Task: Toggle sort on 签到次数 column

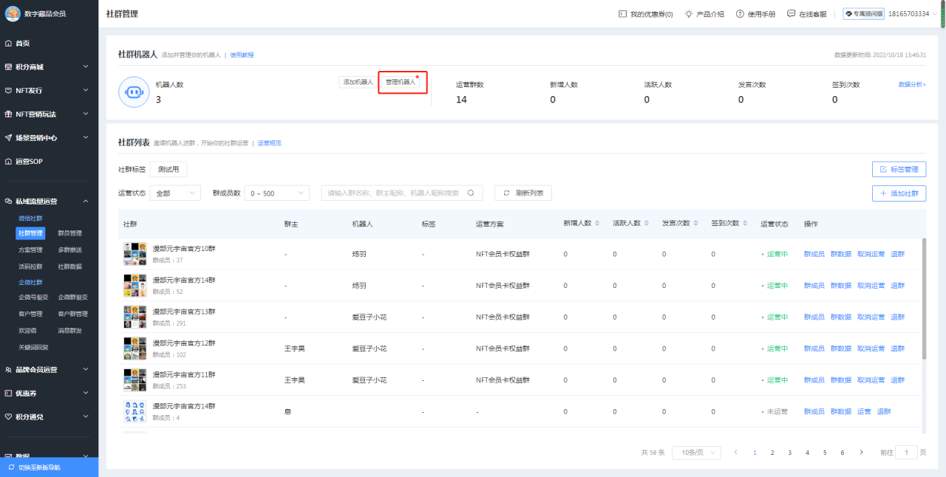Action: (x=746, y=224)
